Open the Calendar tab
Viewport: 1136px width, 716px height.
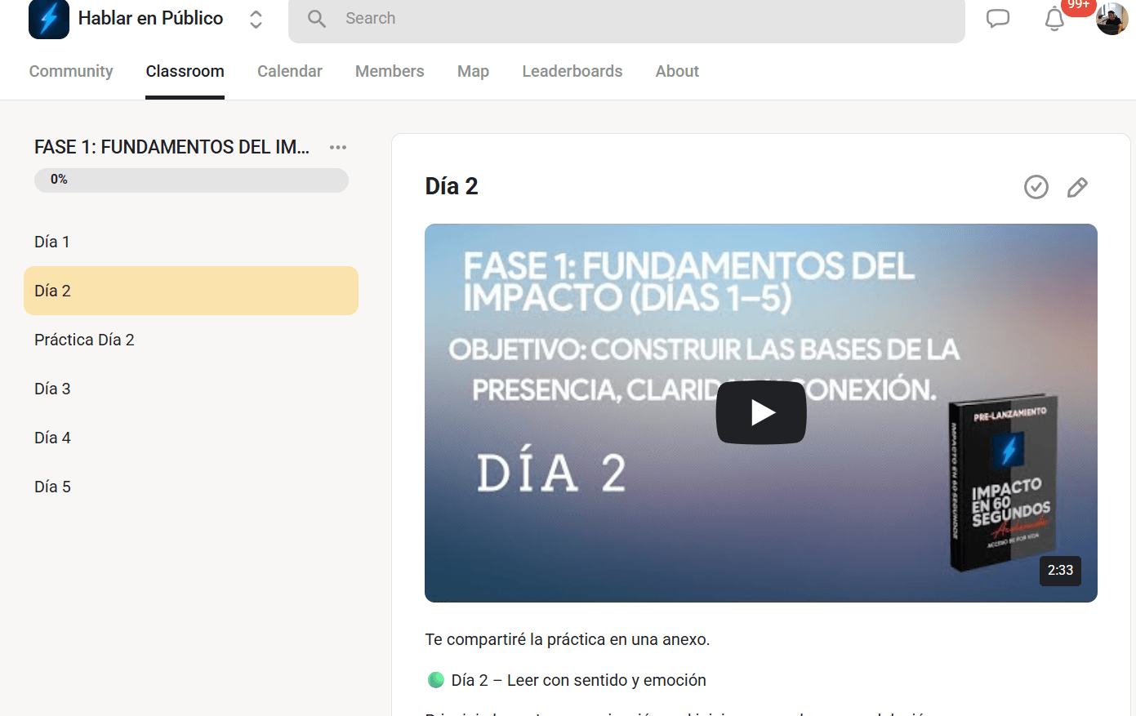pyautogui.click(x=289, y=72)
